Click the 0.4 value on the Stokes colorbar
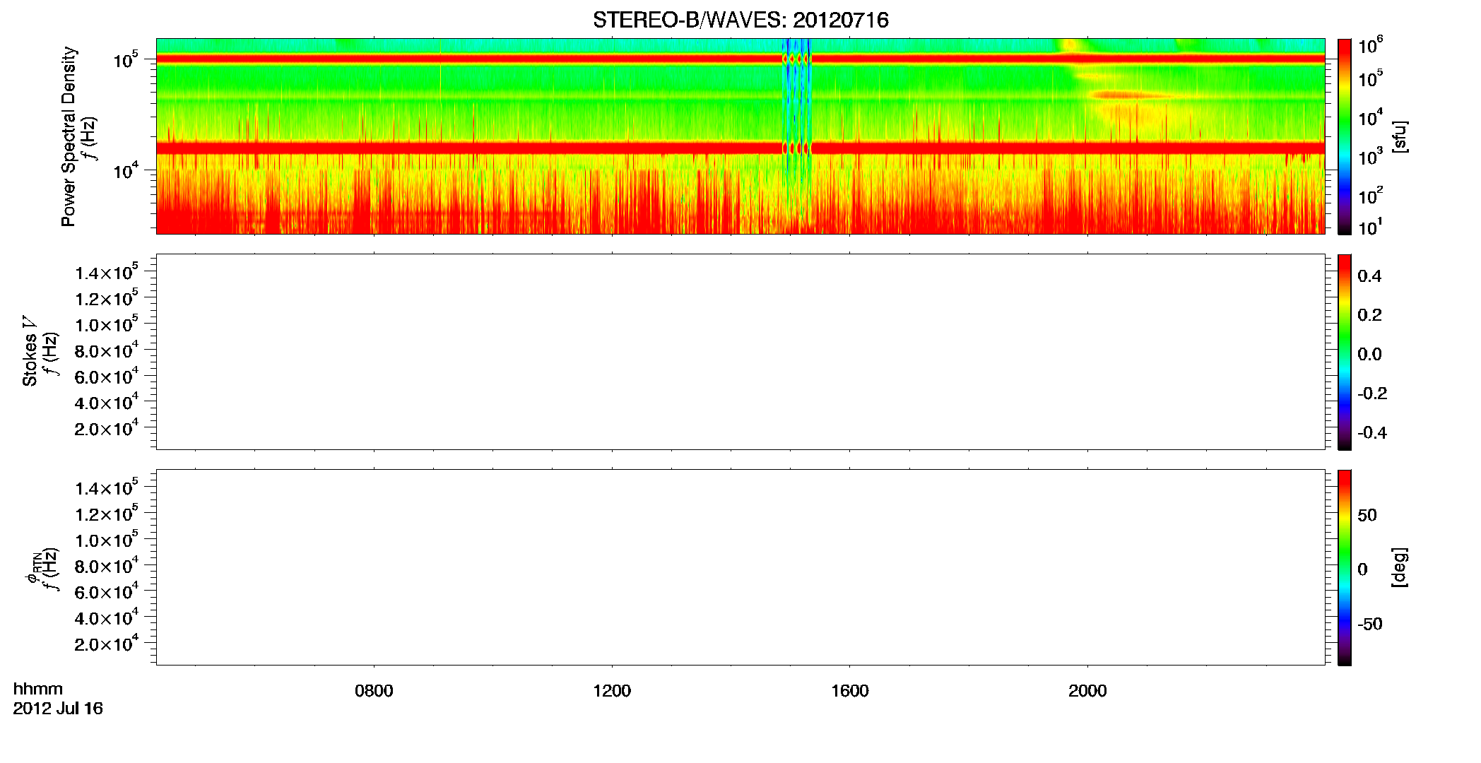 coord(1369,276)
